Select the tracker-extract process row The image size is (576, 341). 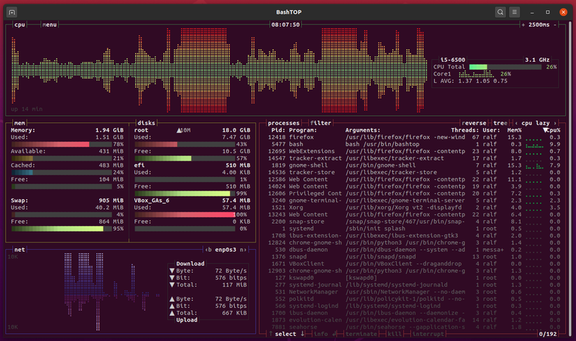[414, 158]
